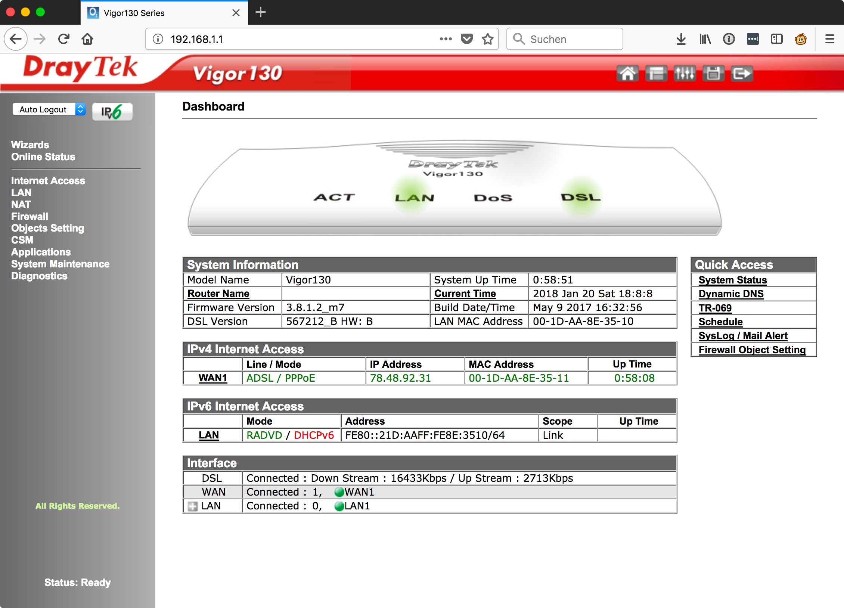The height and width of the screenshot is (608, 844).
Task: Click the Router Name link
Action: pos(218,294)
